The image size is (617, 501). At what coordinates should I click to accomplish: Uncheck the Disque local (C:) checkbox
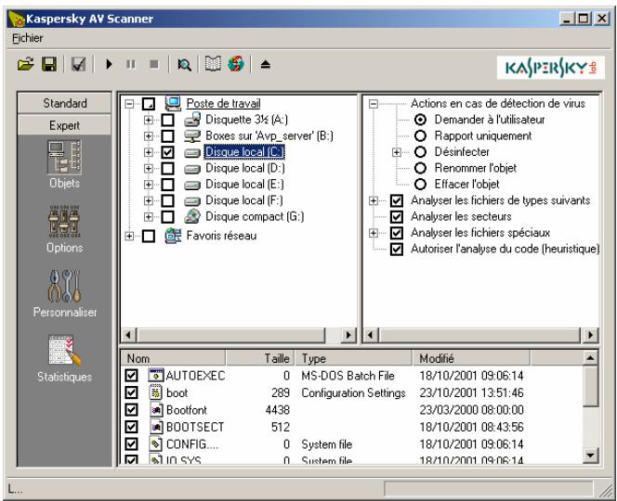[167, 152]
